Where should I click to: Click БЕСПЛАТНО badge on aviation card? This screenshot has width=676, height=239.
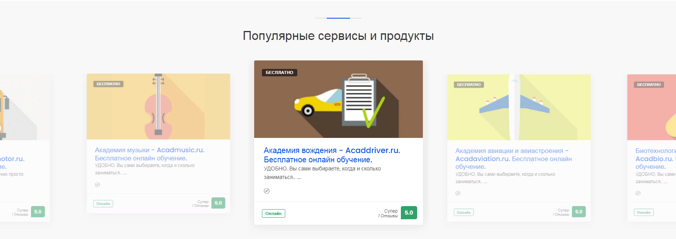[469, 85]
